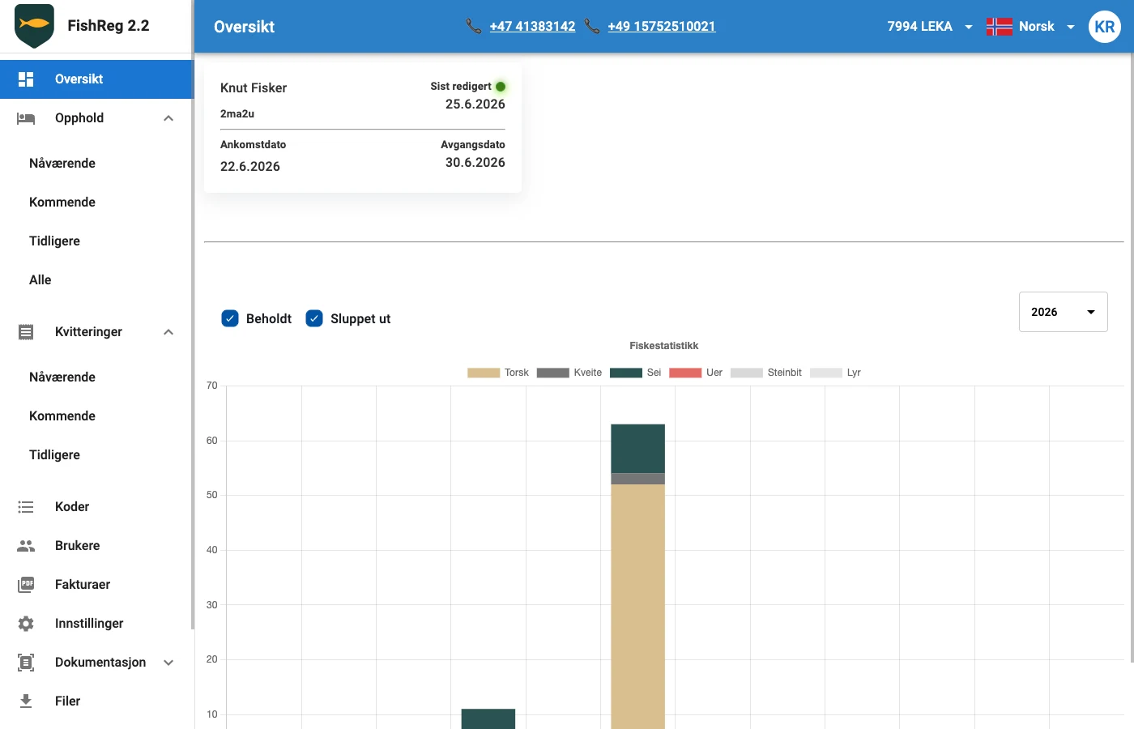Open the Brukere menu item

(x=97, y=546)
